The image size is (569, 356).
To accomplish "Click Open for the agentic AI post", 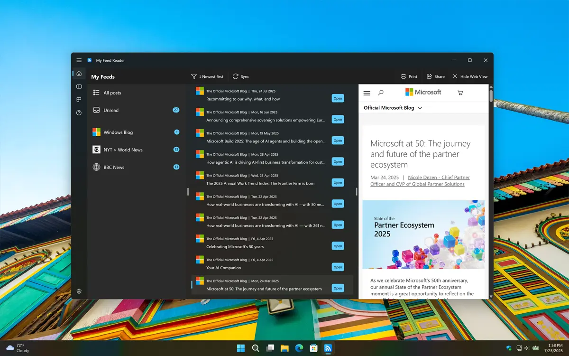I will pos(338,162).
